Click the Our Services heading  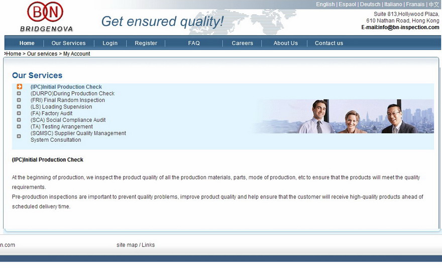(x=37, y=75)
